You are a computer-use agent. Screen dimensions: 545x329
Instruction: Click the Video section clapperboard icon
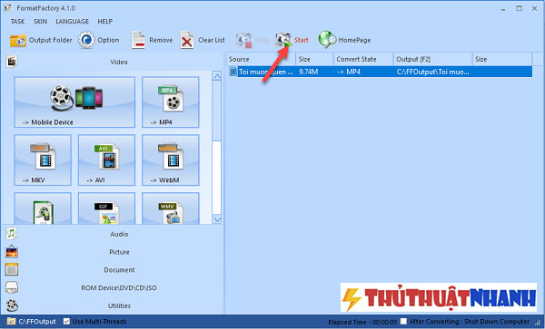coord(12,62)
